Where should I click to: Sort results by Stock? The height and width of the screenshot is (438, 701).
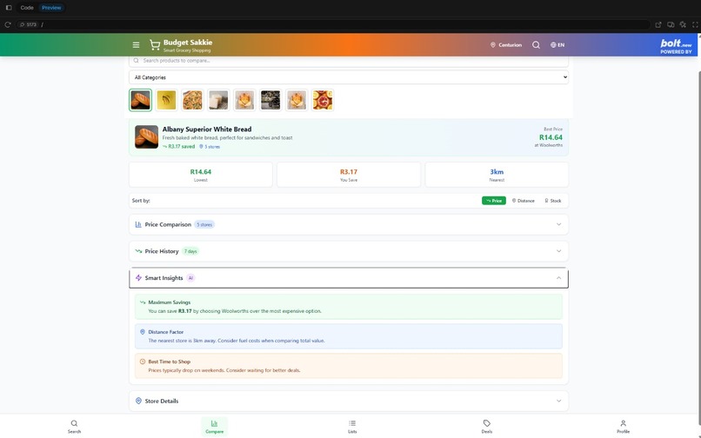point(552,201)
